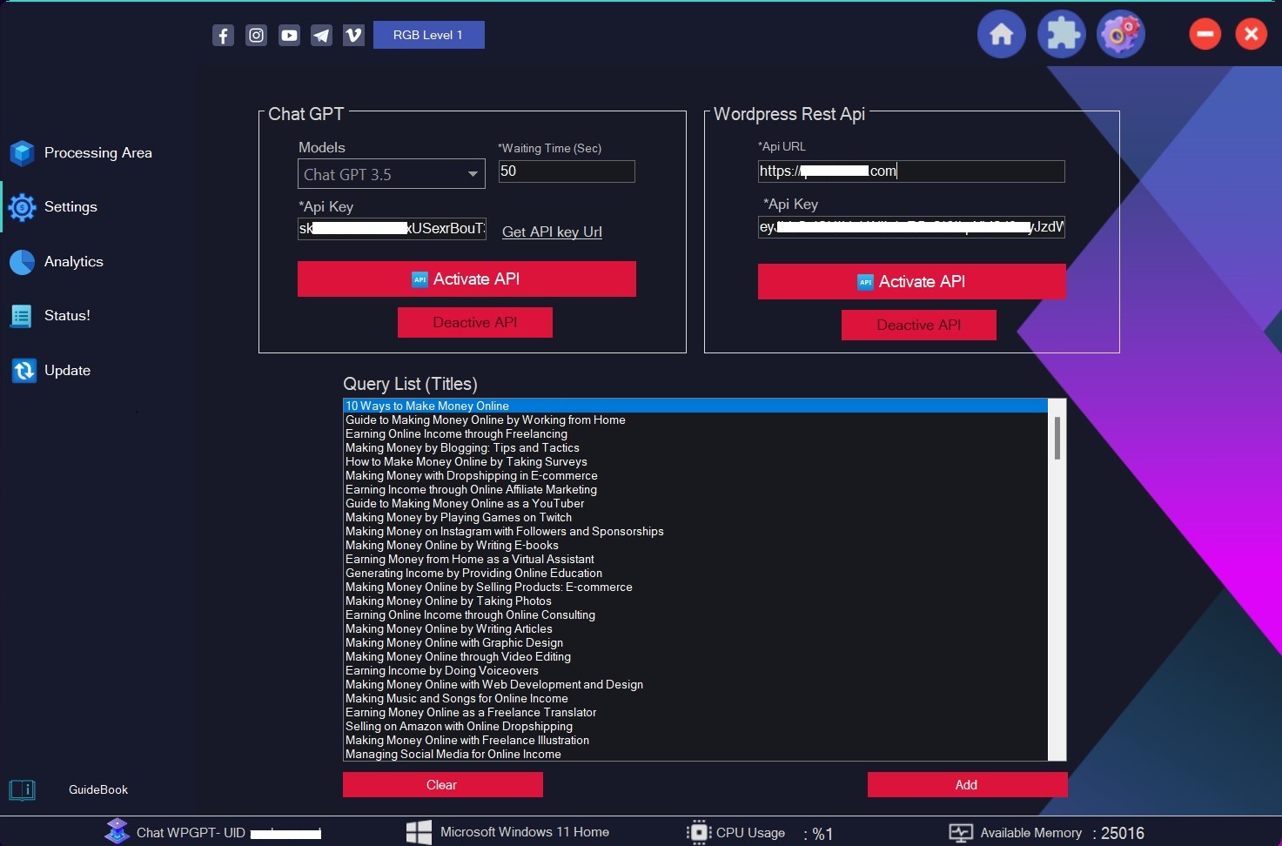The image size is (1282, 846).
Task: Click Deactive API under Chat GPT
Action: pyautogui.click(x=475, y=323)
